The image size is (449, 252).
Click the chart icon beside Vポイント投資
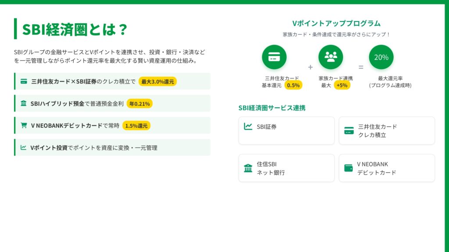[x=24, y=147]
